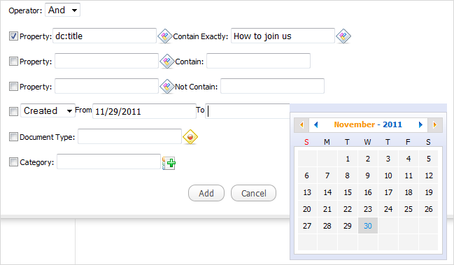The image size is (454, 265).
Task: Go to next year with orange right arrow
Action: pyautogui.click(x=435, y=124)
